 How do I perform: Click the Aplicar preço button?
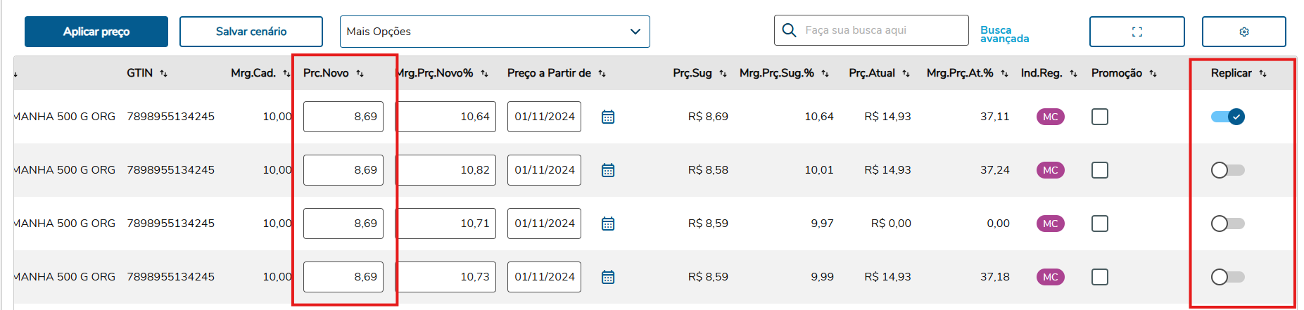pos(96,32)
